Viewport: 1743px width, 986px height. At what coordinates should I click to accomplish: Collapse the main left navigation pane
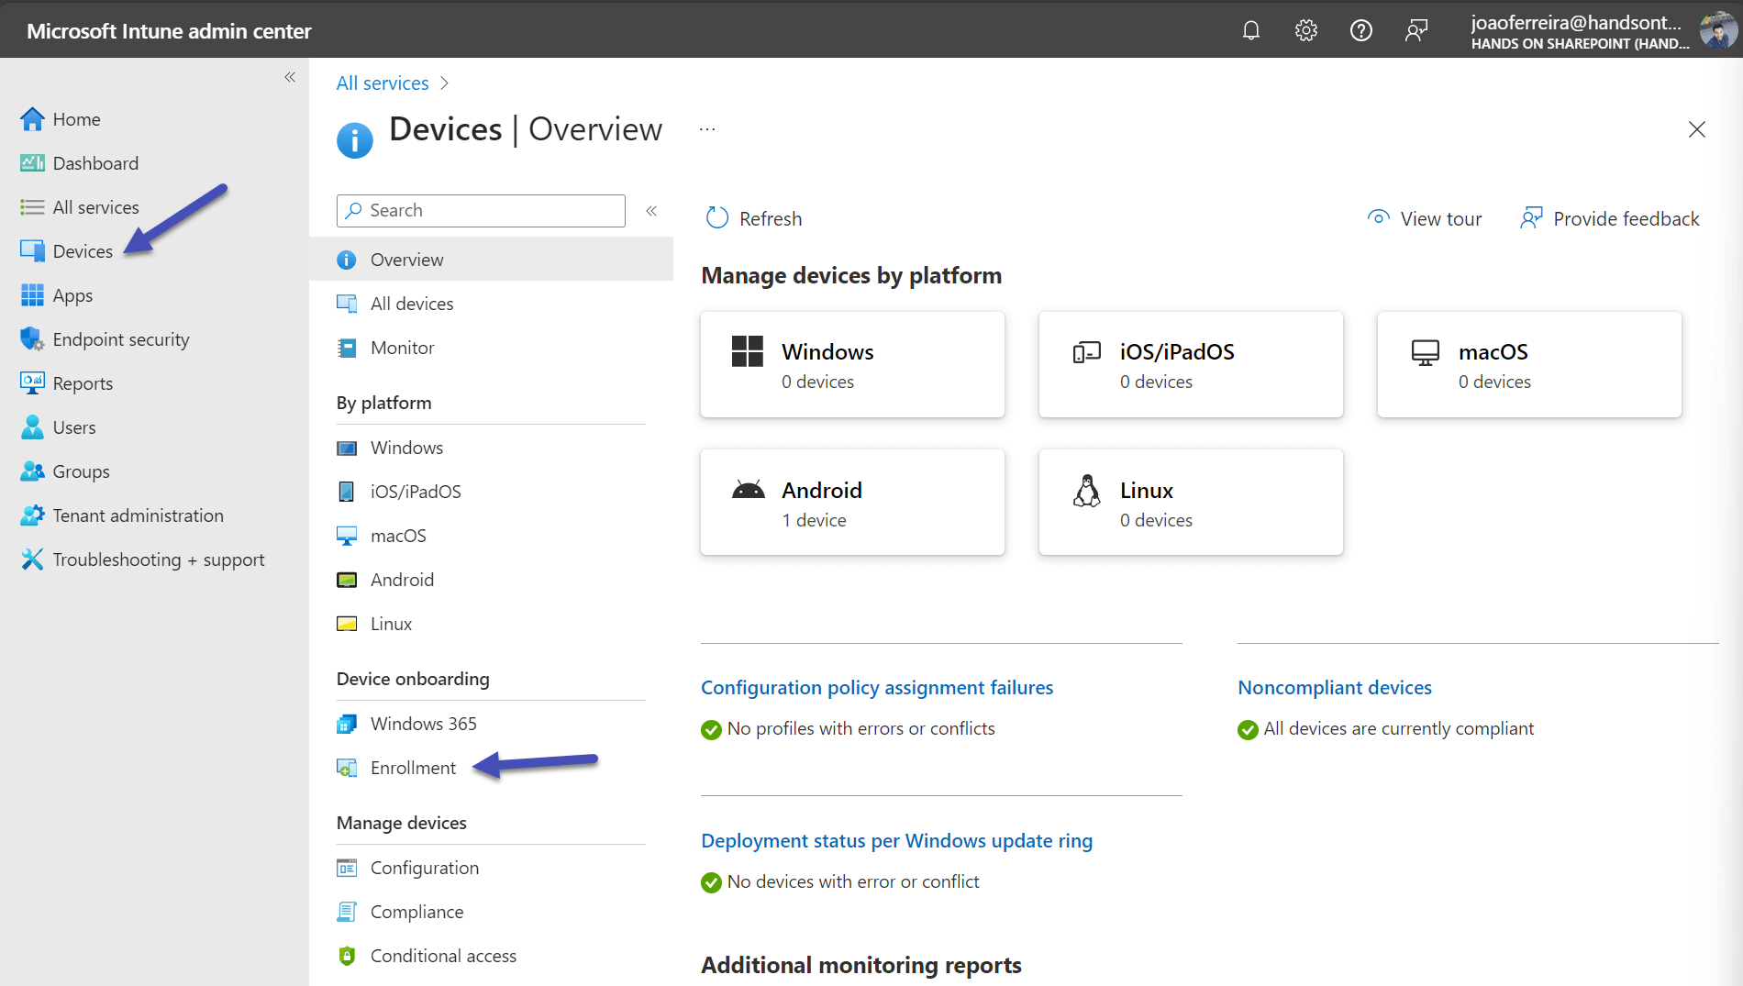coord(290,77)
